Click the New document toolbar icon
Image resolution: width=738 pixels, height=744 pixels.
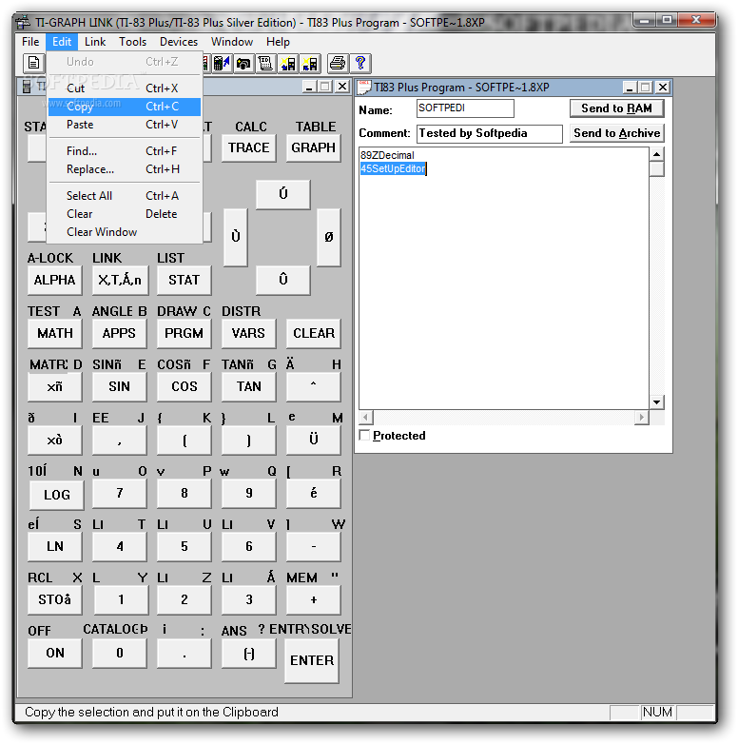pos(33,63)
